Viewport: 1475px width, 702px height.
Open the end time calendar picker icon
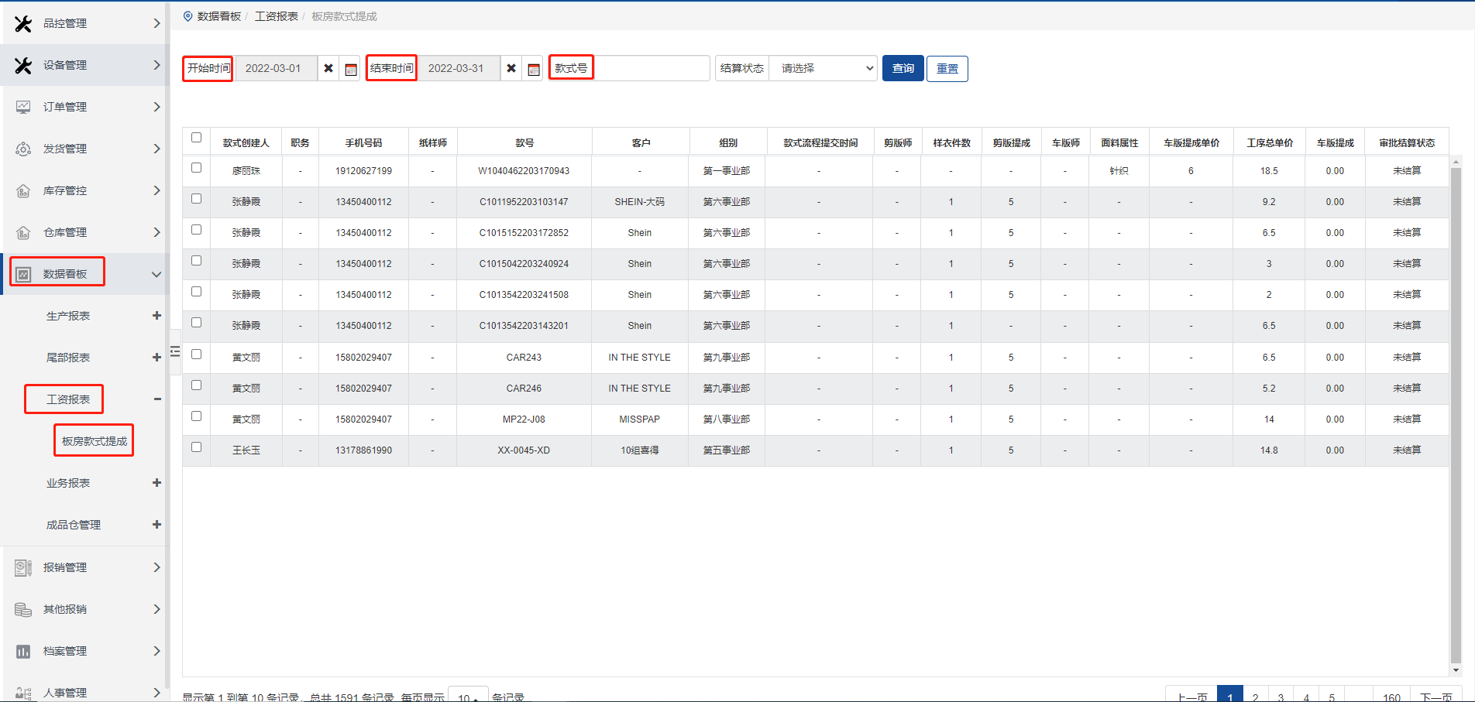tap(533, 69)
